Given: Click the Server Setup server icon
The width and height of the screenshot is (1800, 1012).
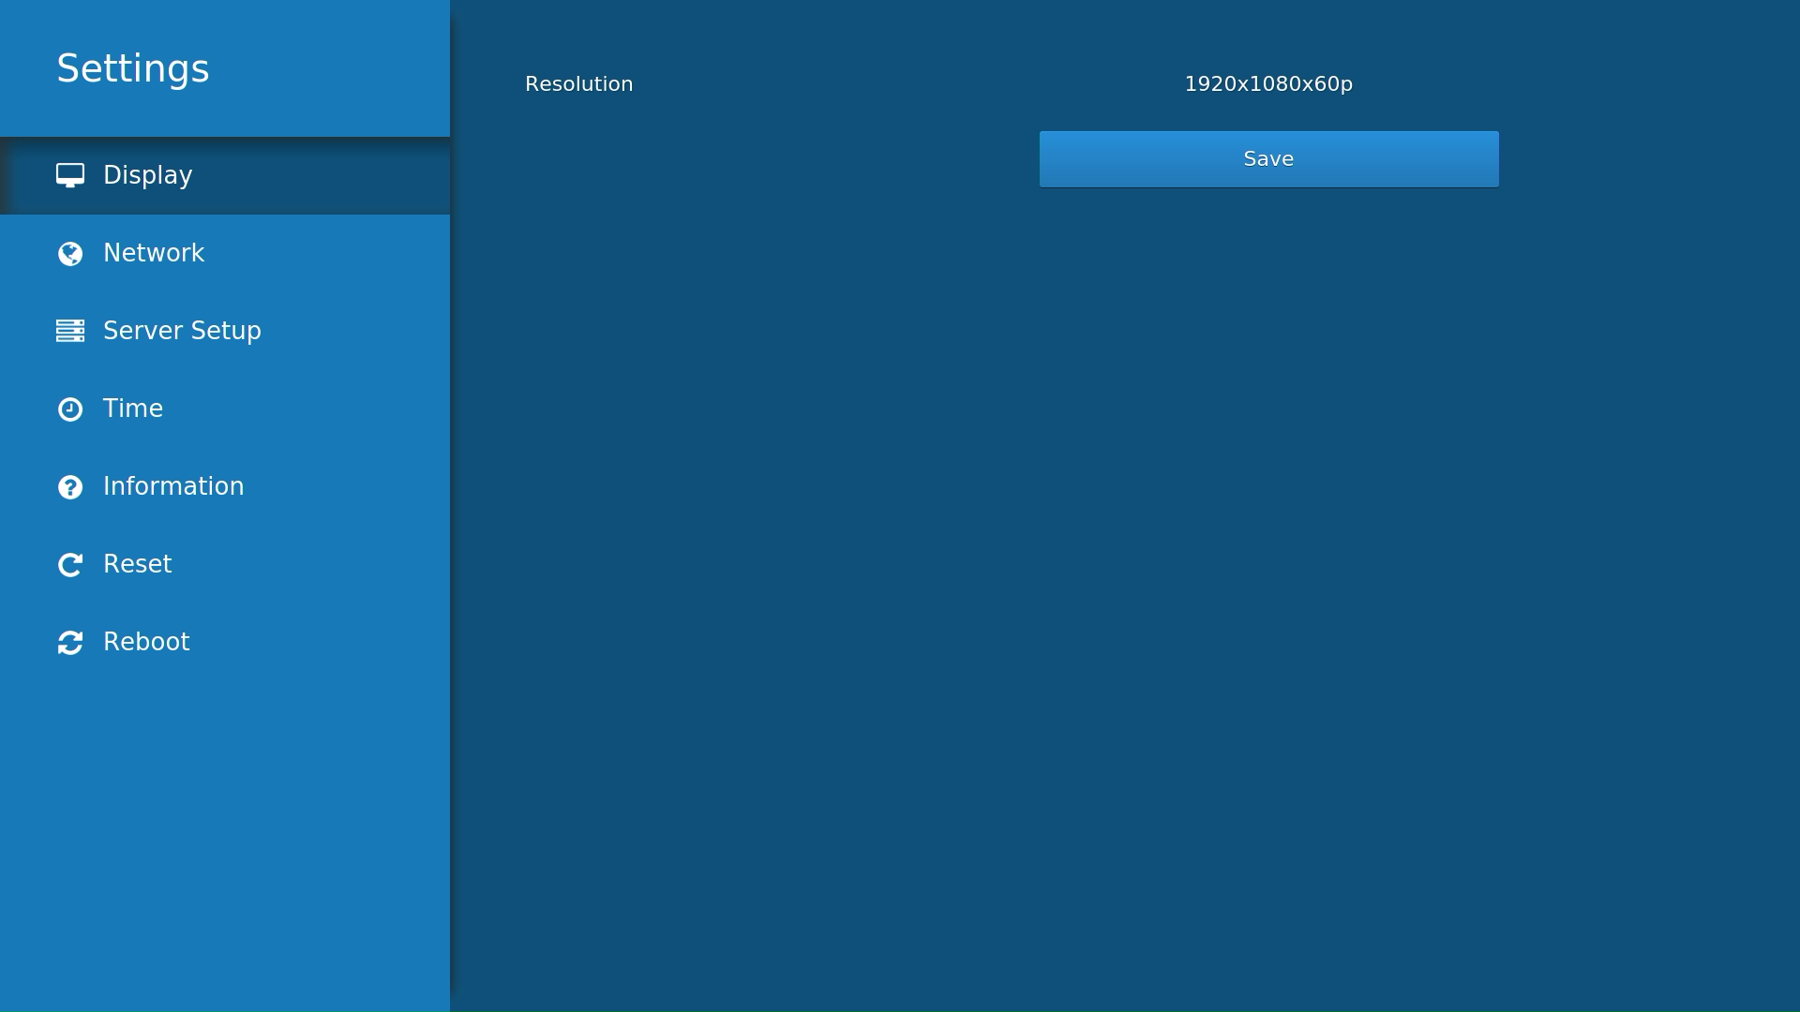Looking at the screenshot, I should click(71, 331).
